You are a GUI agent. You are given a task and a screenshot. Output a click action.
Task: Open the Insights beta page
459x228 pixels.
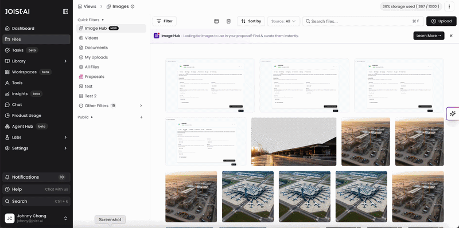(36, 93)
